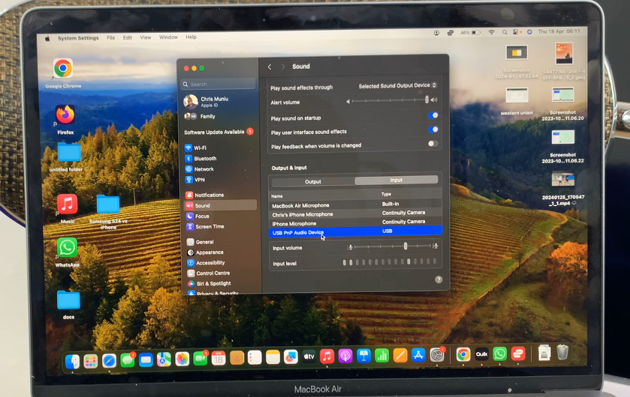The height and width of the screenshot is (397, 630).
Task: Open Control Centre settings in the sidebar
Action: [208, 273]
